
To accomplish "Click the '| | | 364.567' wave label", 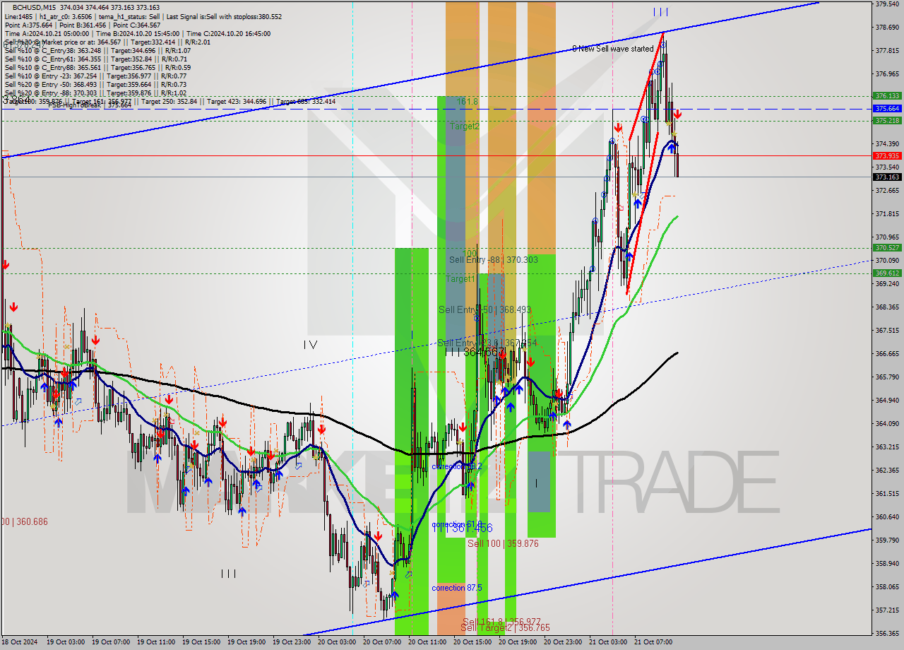I will [475, 351].
